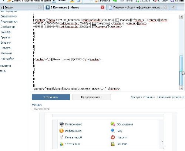Open the Помощь по разметке link
Image resolution: width=185 pixels, height=151 pixels.
click(171, 97)
